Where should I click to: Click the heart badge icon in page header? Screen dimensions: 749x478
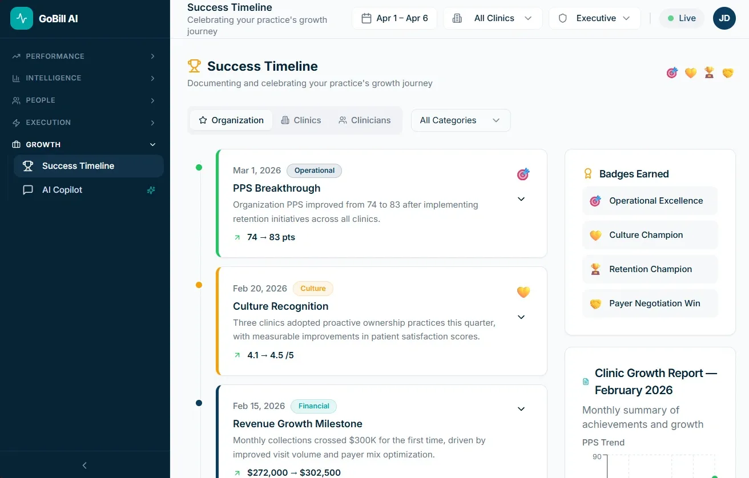pos(691,73)
